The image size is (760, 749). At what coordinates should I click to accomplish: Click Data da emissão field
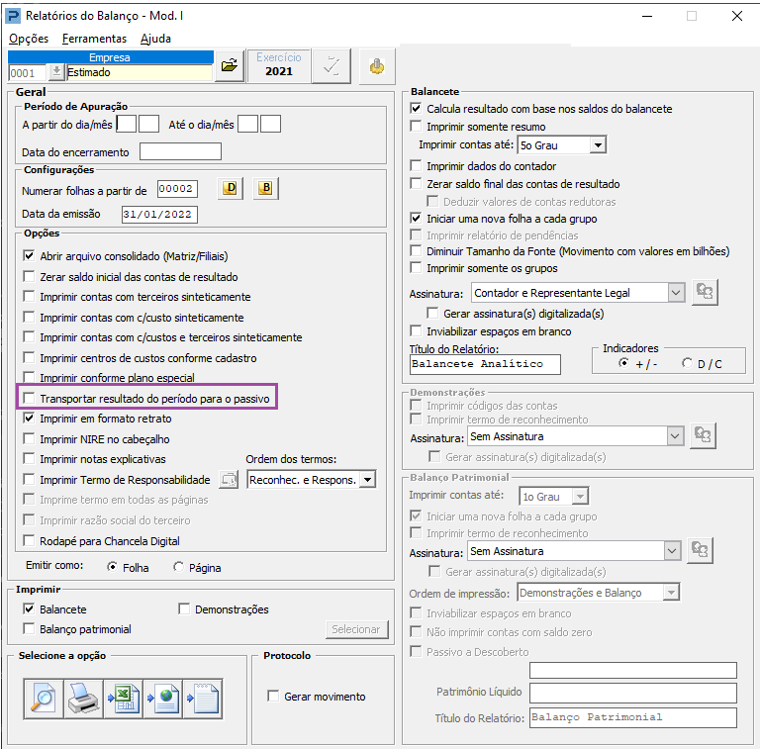(x=159, y=214)
